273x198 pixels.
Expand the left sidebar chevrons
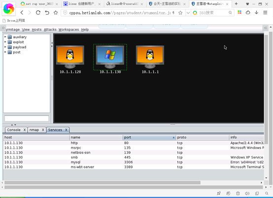3,28
